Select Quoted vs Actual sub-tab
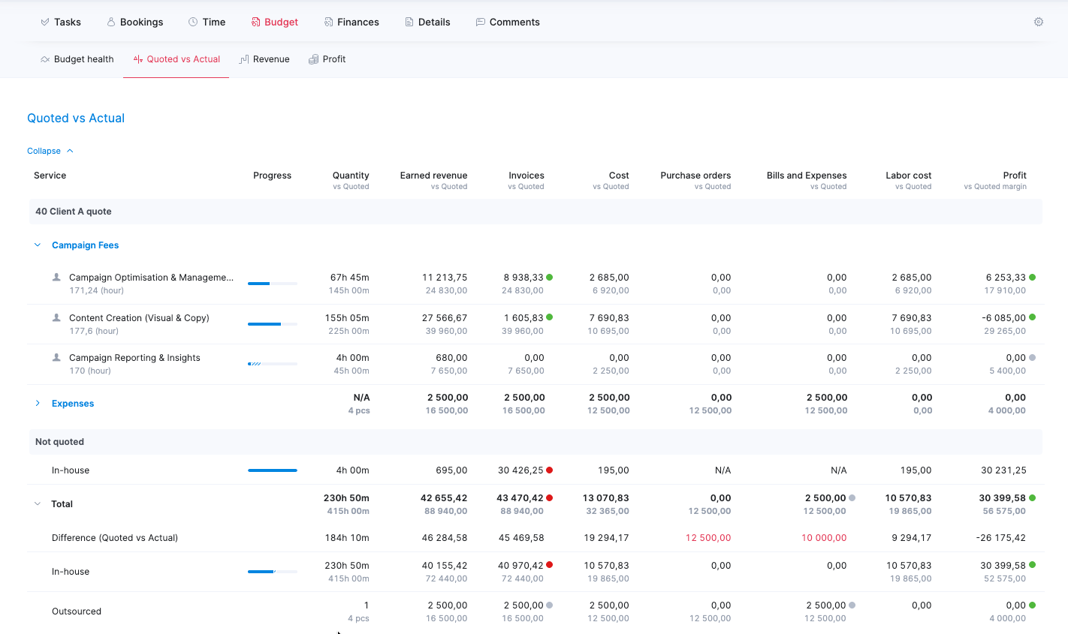Image resolution: width=1068 pixels, height=634 pixels. click(x=176, y=59)
